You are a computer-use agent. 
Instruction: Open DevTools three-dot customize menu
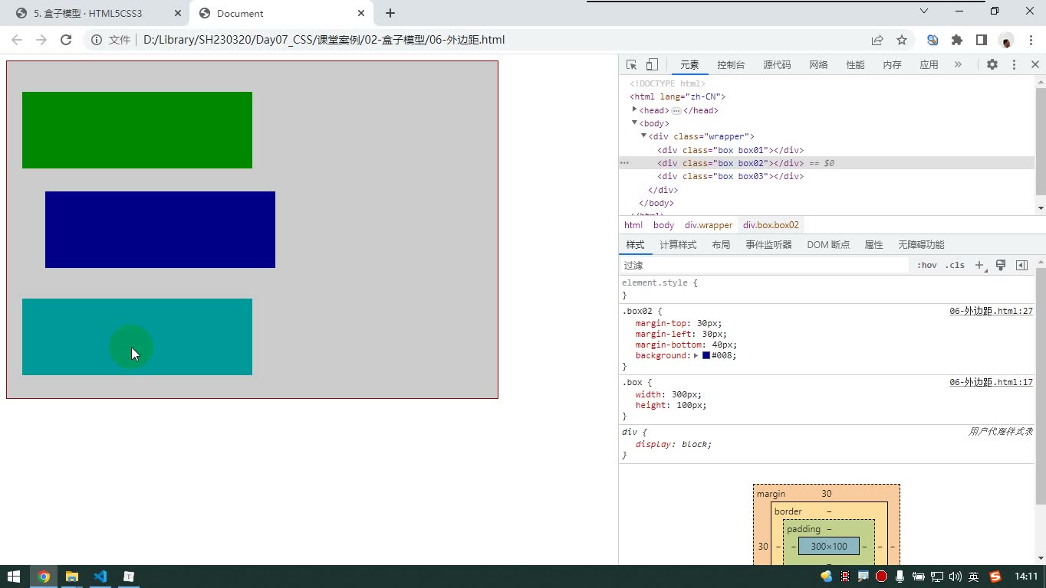pos(1014,65)
